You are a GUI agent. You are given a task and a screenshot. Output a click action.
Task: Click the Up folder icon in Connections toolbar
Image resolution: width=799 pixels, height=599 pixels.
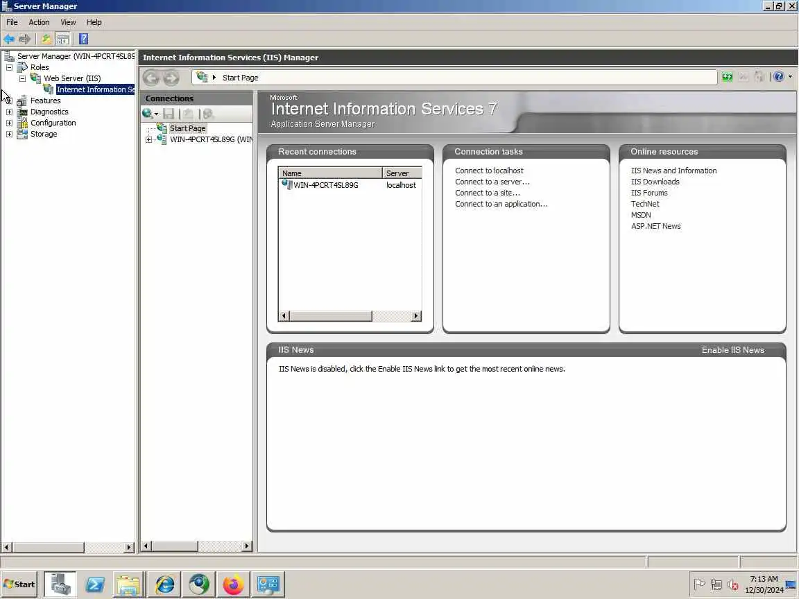pyautogui.click(x=189, y=114)
